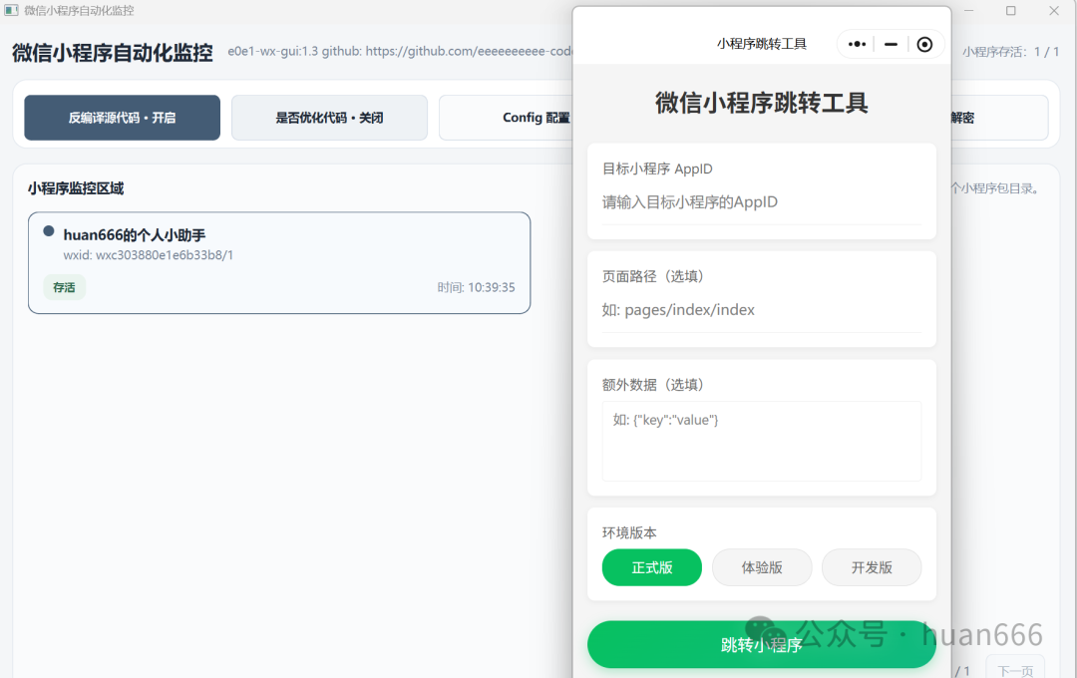This screenshot has width=1077, height=678.
Task: Select the 正式版 environment version
Action: [652, 567]
